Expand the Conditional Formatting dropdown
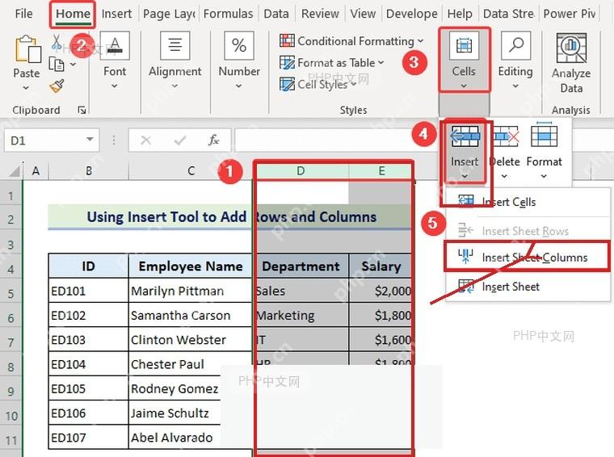 tap(421, 40)
